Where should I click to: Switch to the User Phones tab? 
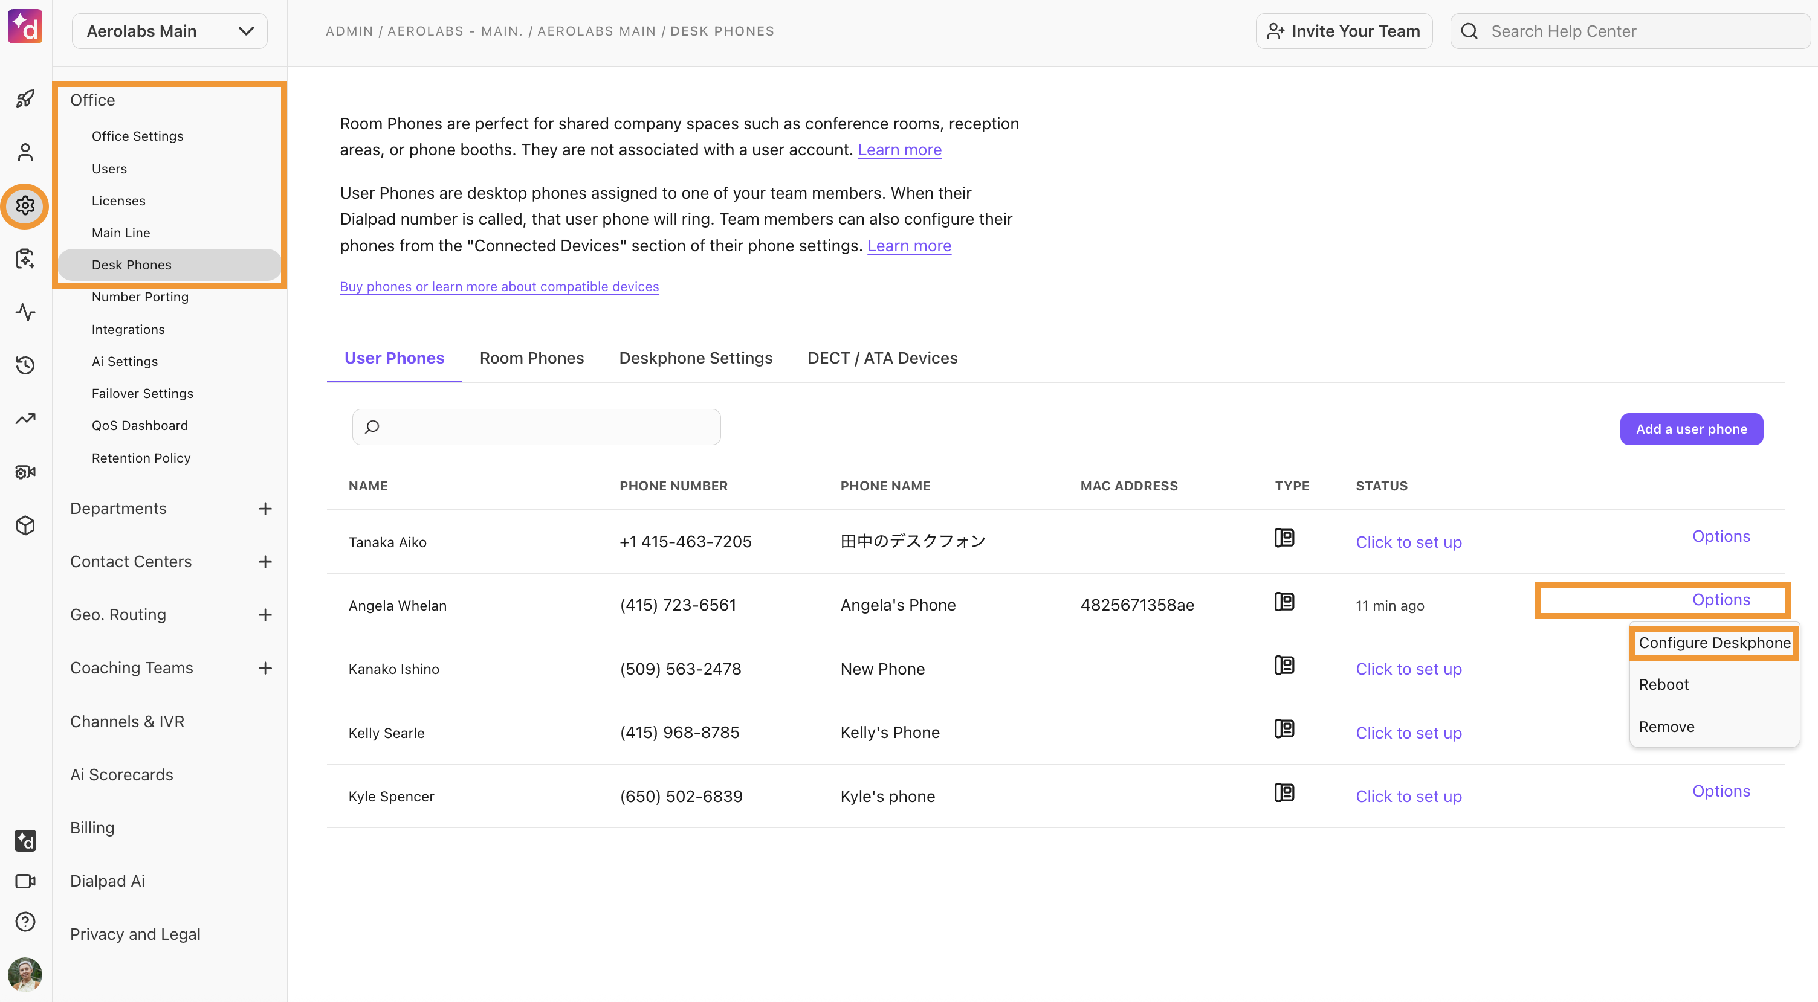[395, 358]
